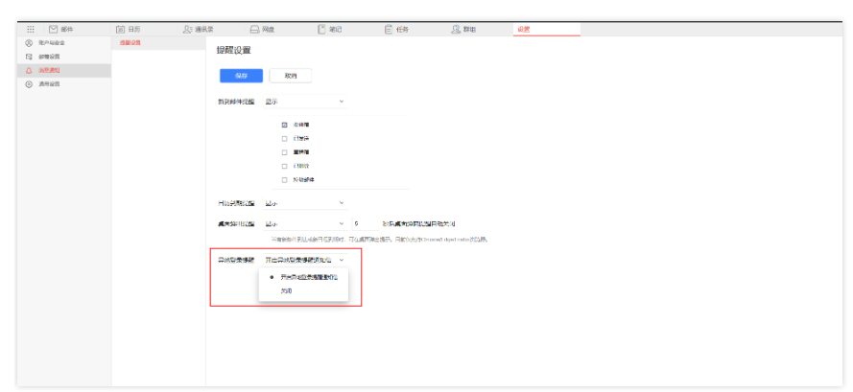Screen dimensions: 853x392
Task: Select the 开启异地登录提醒 option in the list
Action: point(303,277)
